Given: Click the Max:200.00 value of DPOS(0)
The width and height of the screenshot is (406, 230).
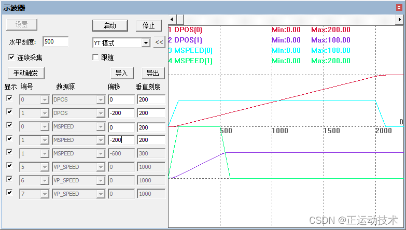Looking at the screenshot, I should (331, 30).
